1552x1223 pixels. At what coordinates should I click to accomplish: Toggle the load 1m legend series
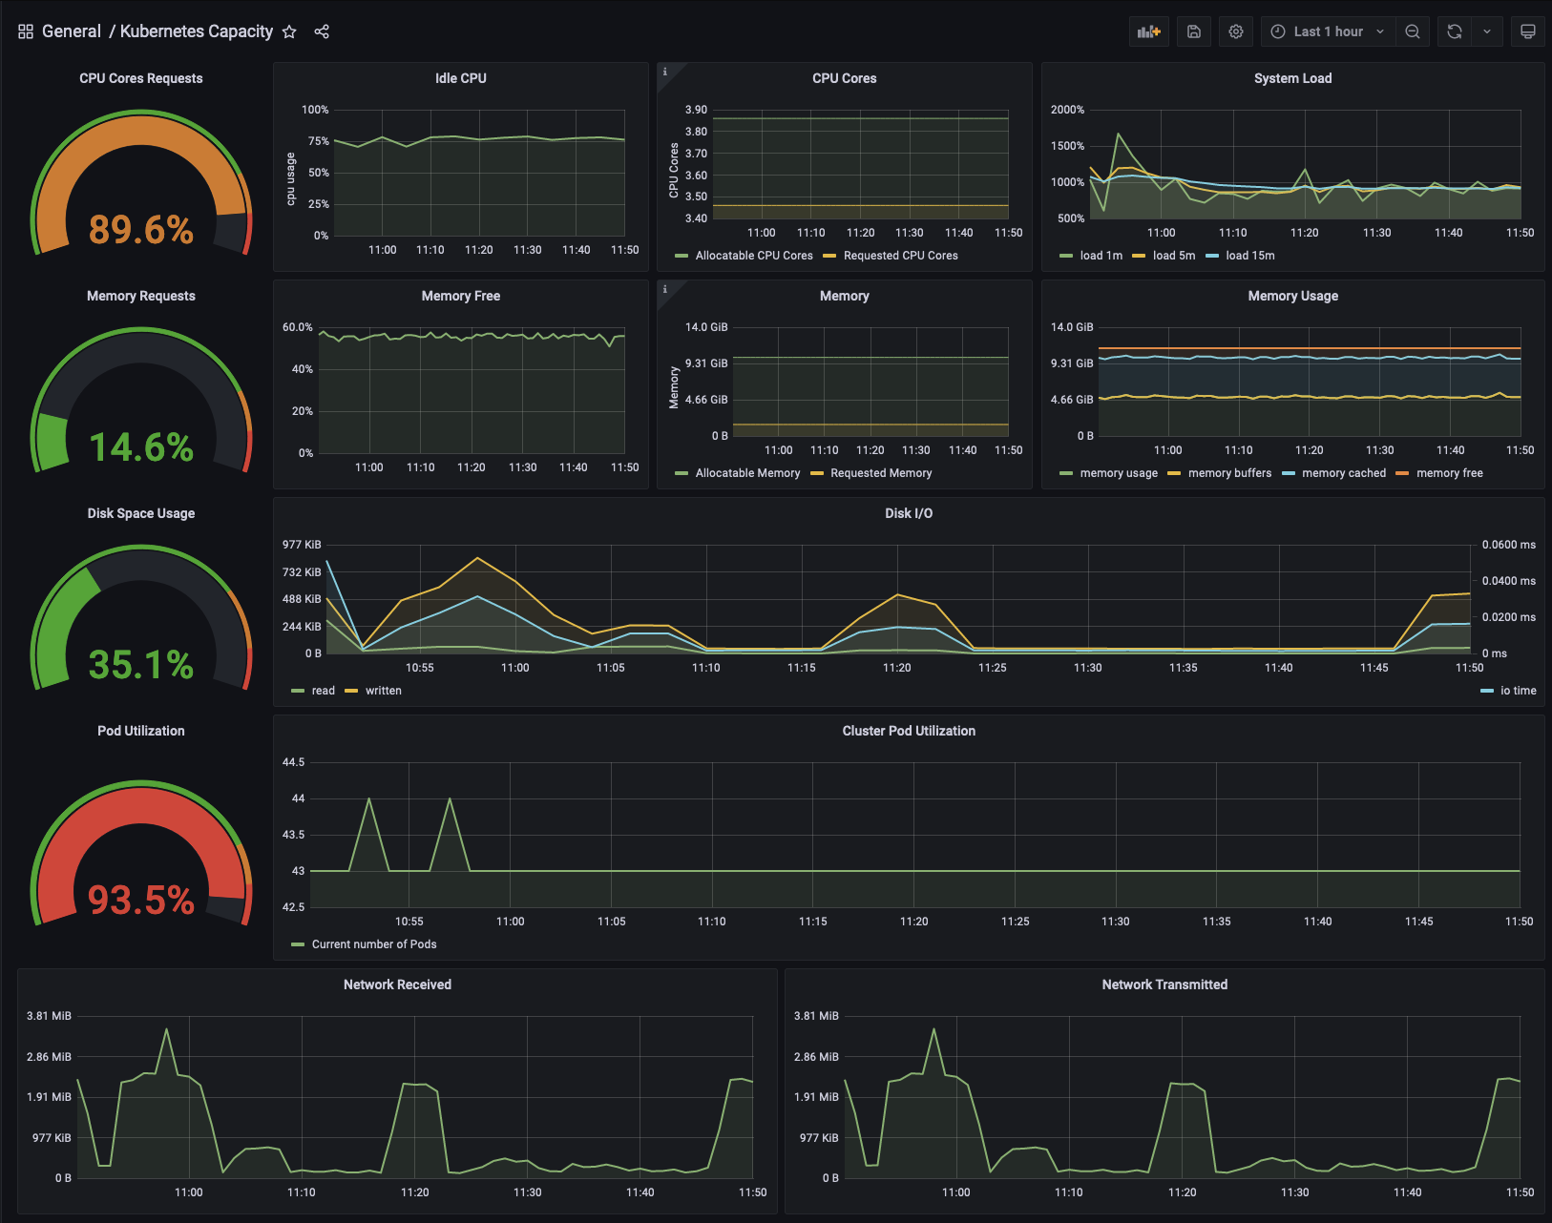pos(1091,256)
